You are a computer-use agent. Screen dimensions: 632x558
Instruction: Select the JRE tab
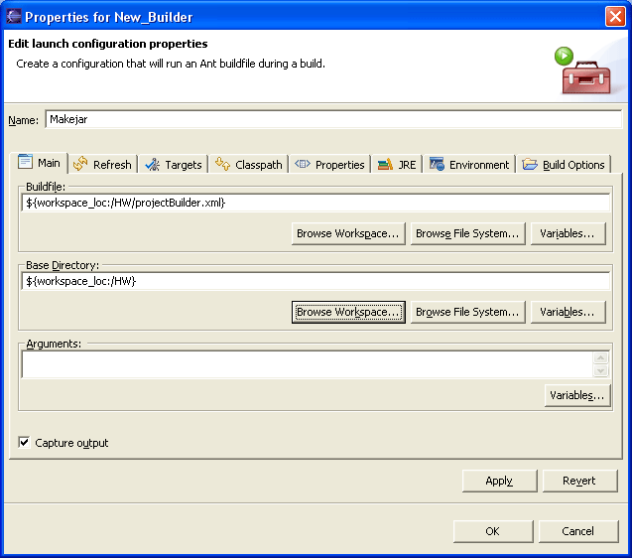coord(397,164)
